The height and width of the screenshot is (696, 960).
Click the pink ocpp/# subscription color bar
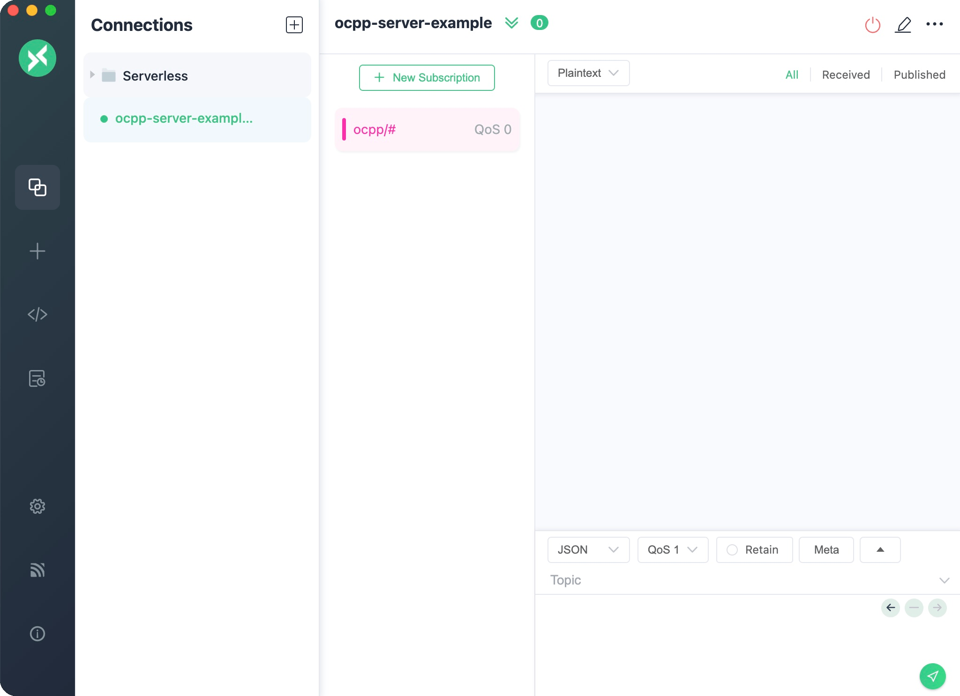[x=344, y=130]
